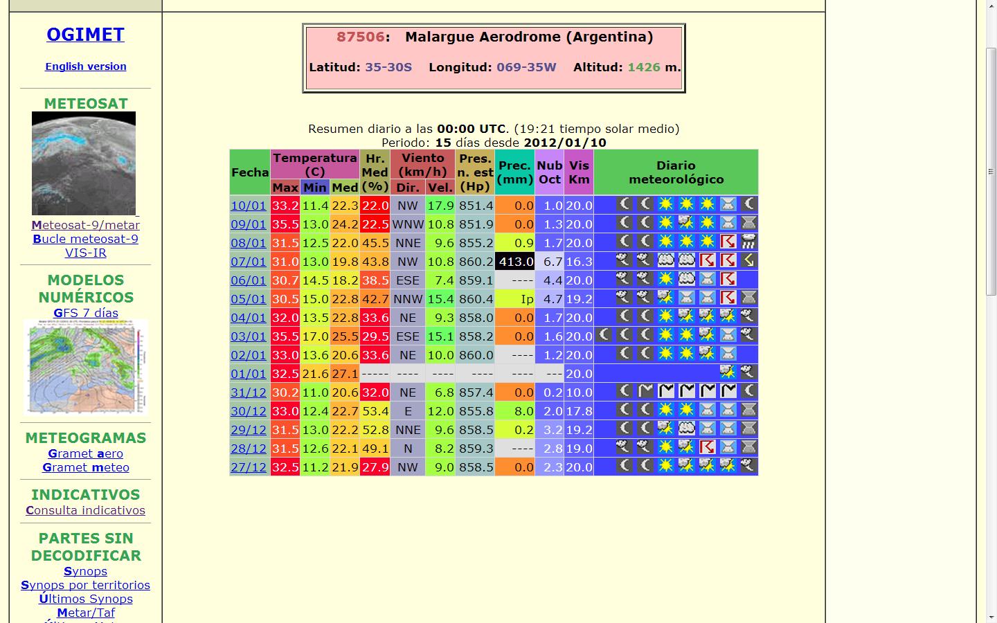Click the partly cloudy sun icon in the 03/01 row
Viewport: 997px width, 623px height.
pyautogui.click(x=707, y=335)
